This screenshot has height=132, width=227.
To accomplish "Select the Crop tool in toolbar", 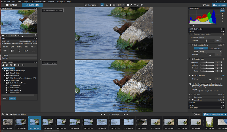I will click(x=128, y=5).
